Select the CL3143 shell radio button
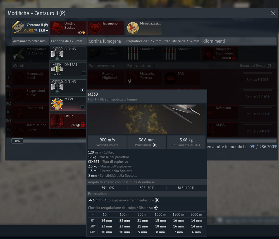Image resolution: width=279 pixels, height=239 pixels. 83,90
